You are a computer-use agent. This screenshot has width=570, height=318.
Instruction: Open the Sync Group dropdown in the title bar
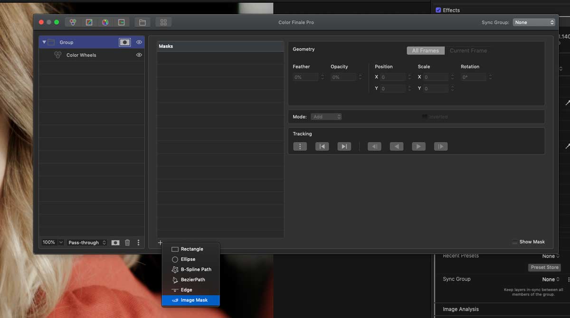(x=534, y=22)
